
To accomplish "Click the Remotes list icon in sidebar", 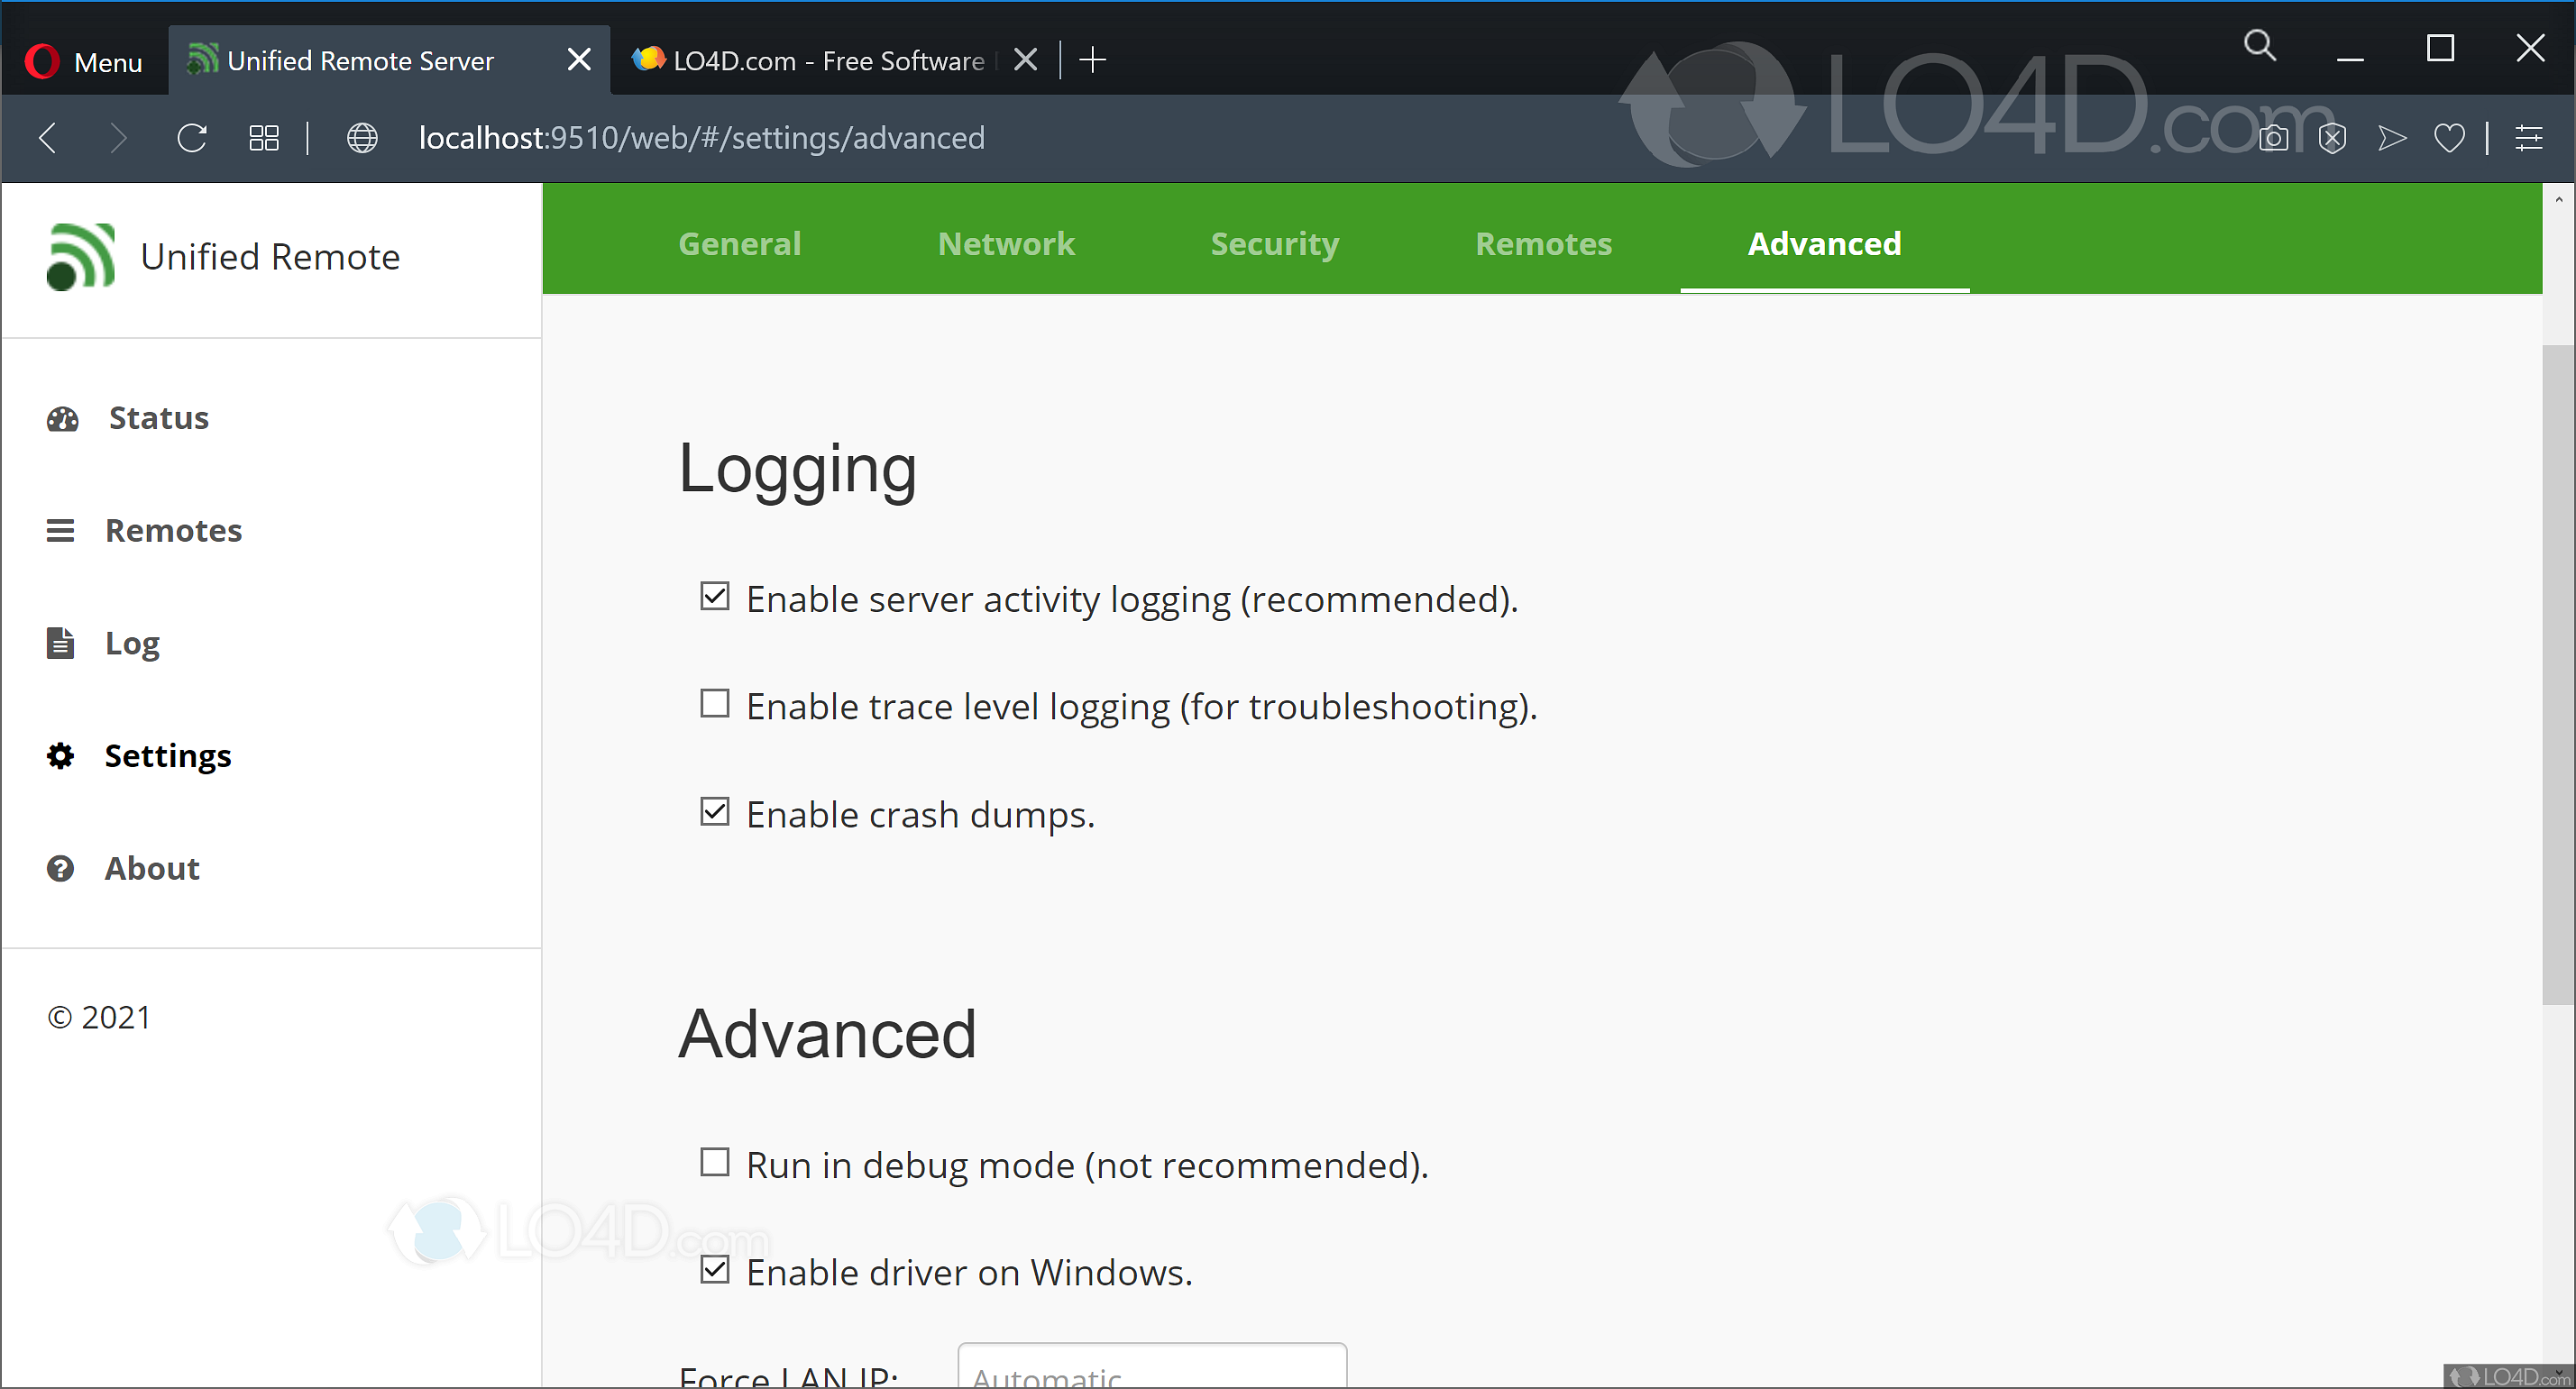I will 62,530.
